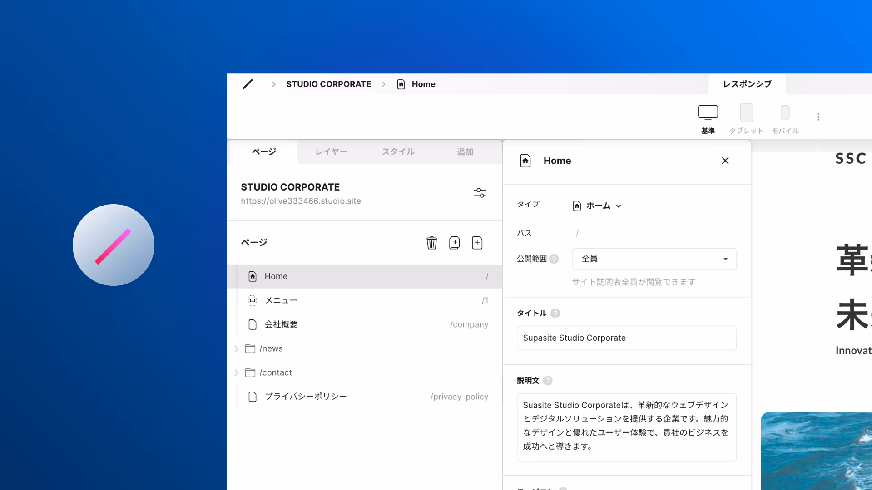Expand the /news folder
The height and width of the screenshot is (490, 872).
(x=237, y=348)
